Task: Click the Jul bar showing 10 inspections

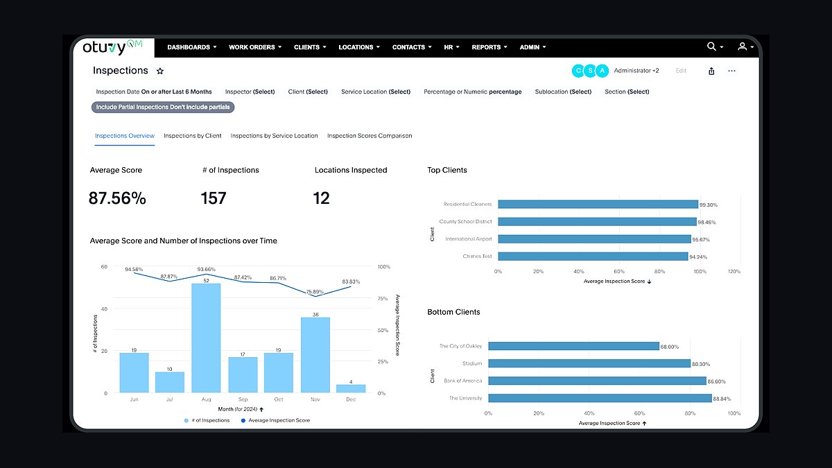Action: pos(170,383)
